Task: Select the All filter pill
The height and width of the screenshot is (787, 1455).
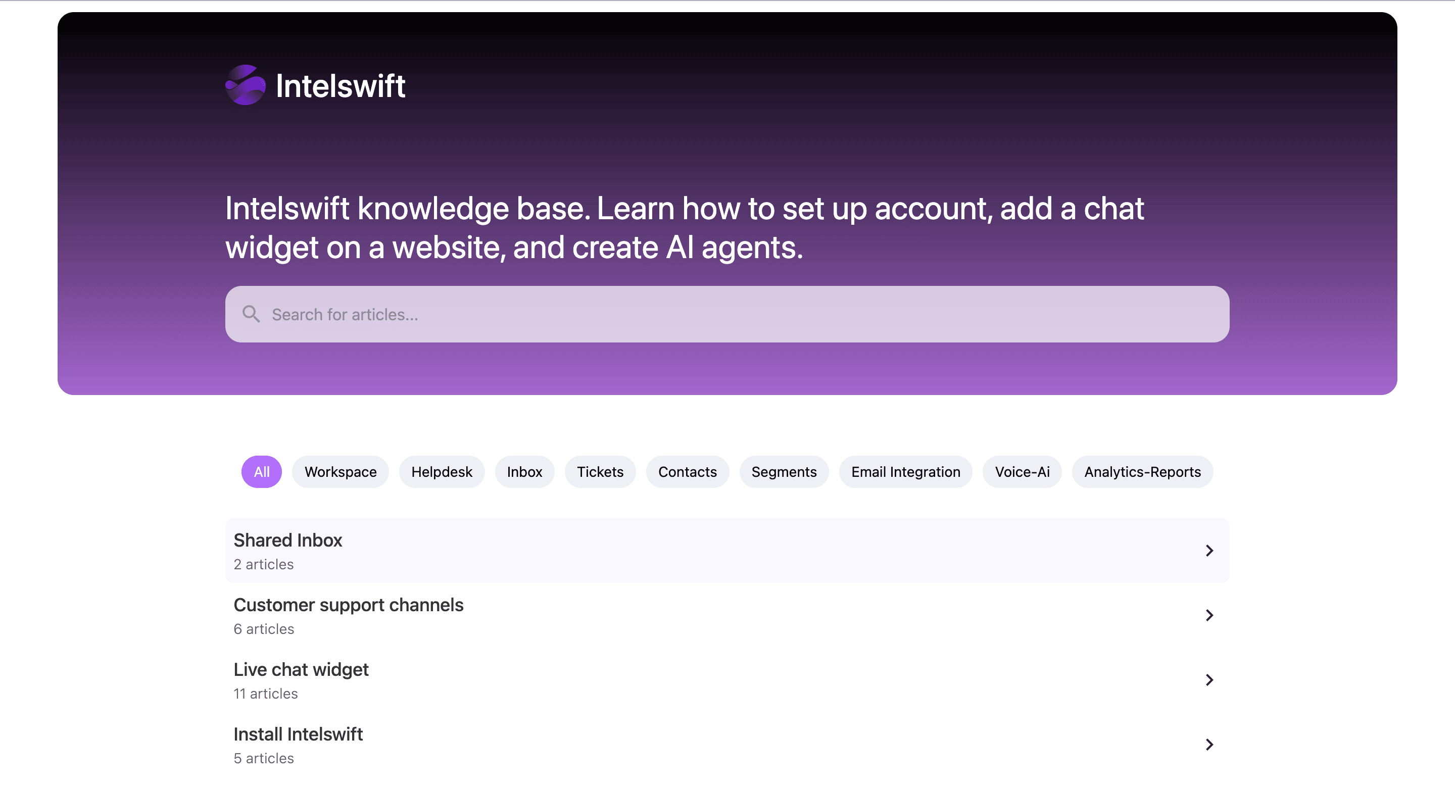Action: 261,471
